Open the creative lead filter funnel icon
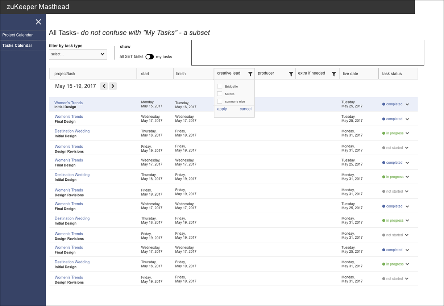This screenshot has height=306, width=444. pos(250,74)
